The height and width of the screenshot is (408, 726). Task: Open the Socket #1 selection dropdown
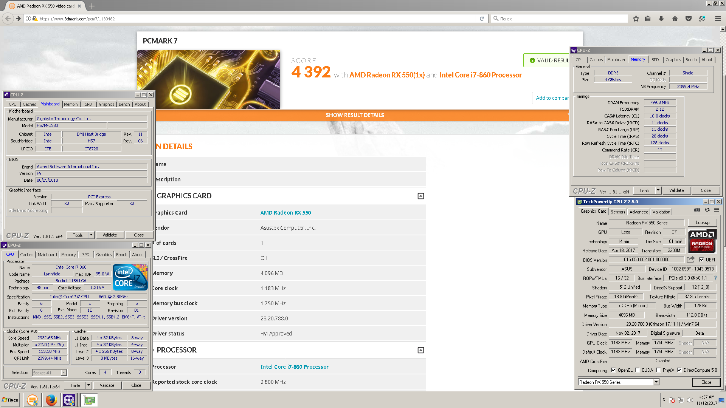tap(64, 373)
